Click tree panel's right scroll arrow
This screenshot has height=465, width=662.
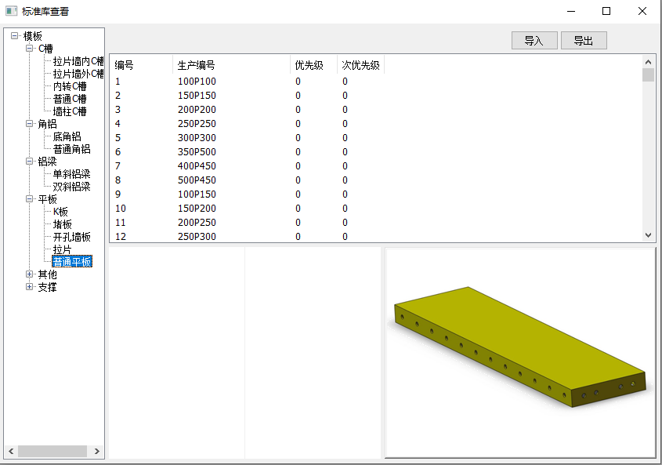[97, 452]
